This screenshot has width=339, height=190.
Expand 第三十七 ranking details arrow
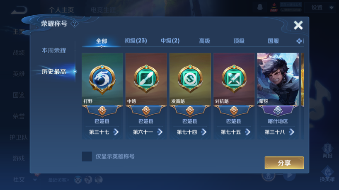[x=116, y=132]
